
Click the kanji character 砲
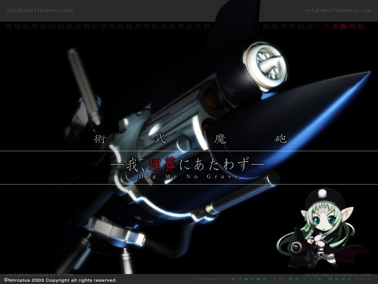tap(281, 139)
